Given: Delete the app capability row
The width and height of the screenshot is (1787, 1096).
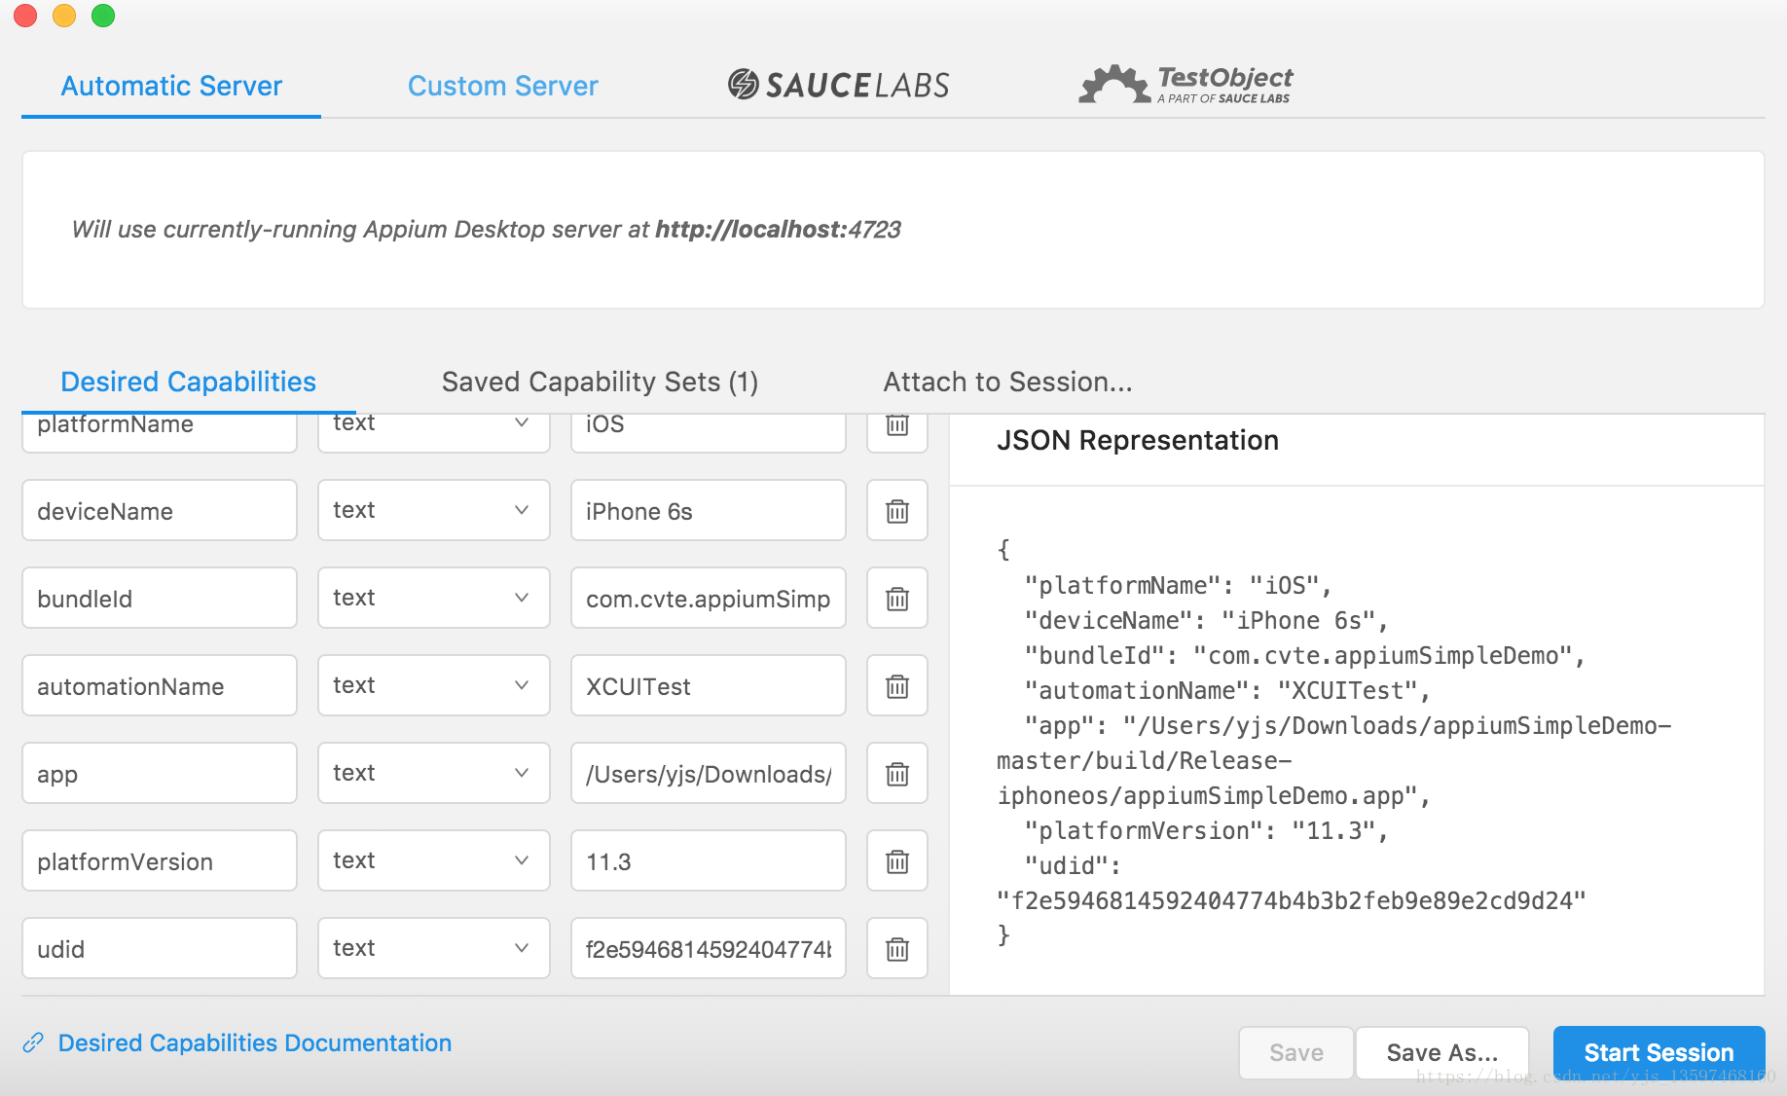Looking at the screenshot, I should point(896,774).
